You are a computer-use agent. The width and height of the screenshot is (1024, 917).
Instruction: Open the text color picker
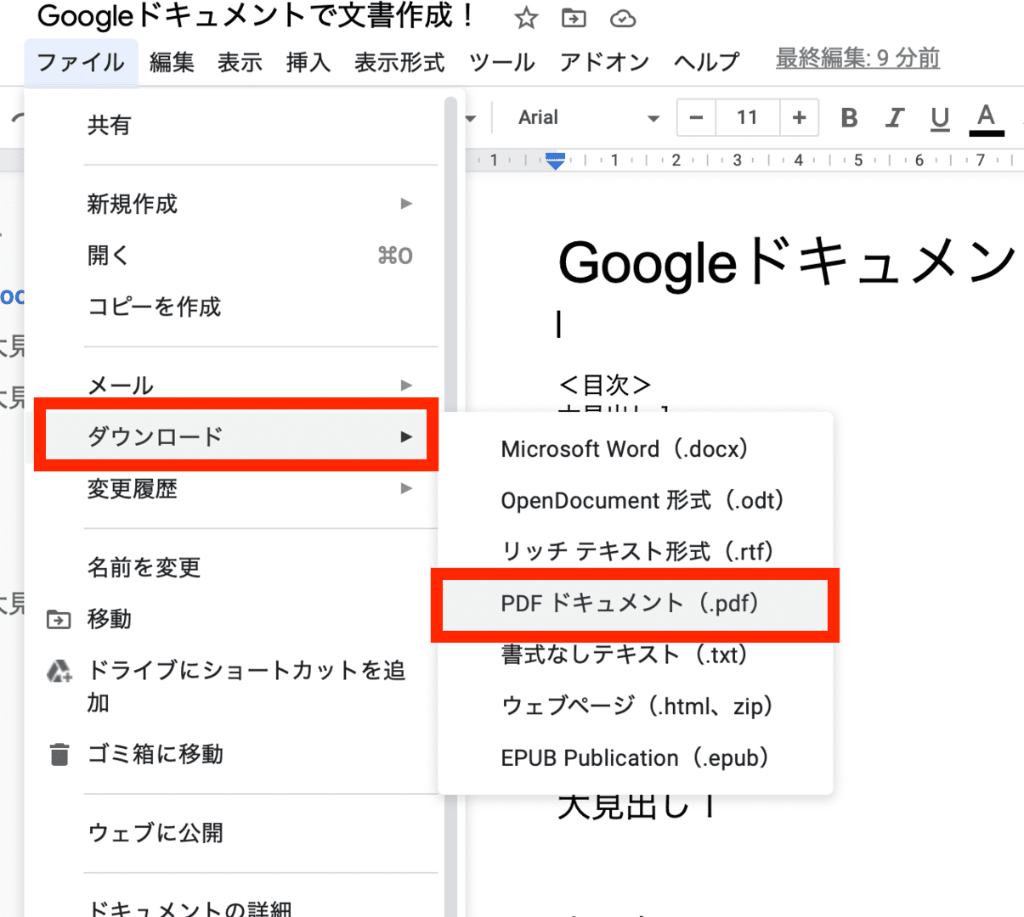[986, 118]
